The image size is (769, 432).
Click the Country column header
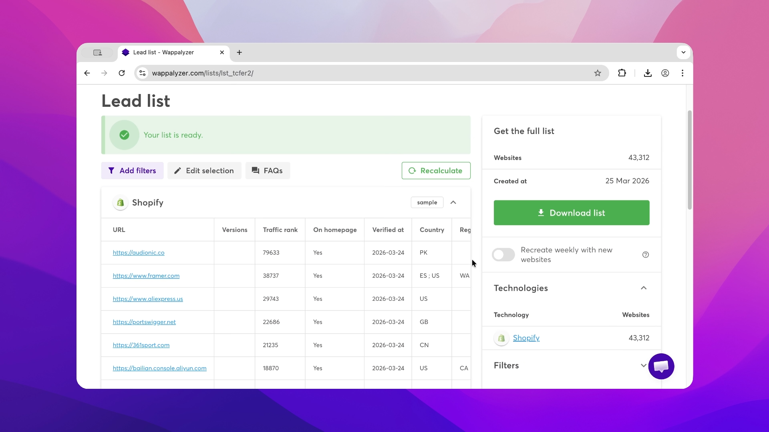[432, 230]
